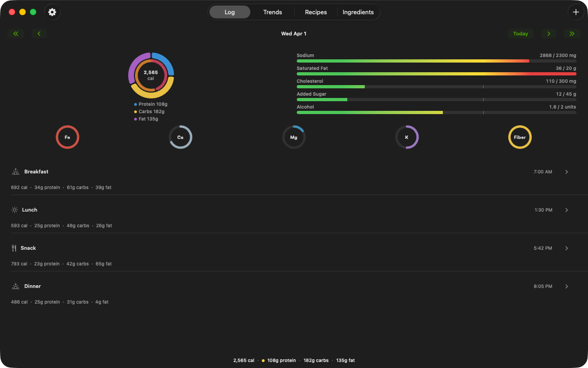Click the Breakfast sunrise icon
Image resolution: width=588 pixels, height=368 pixels.
click(x=16, y=172)
